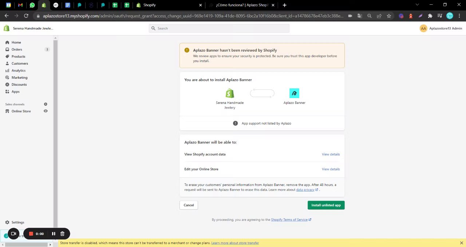This screenshot has height=247, width=466.
Task: Dismiss the yellow store transfer notice
Action: click(461, 243)
